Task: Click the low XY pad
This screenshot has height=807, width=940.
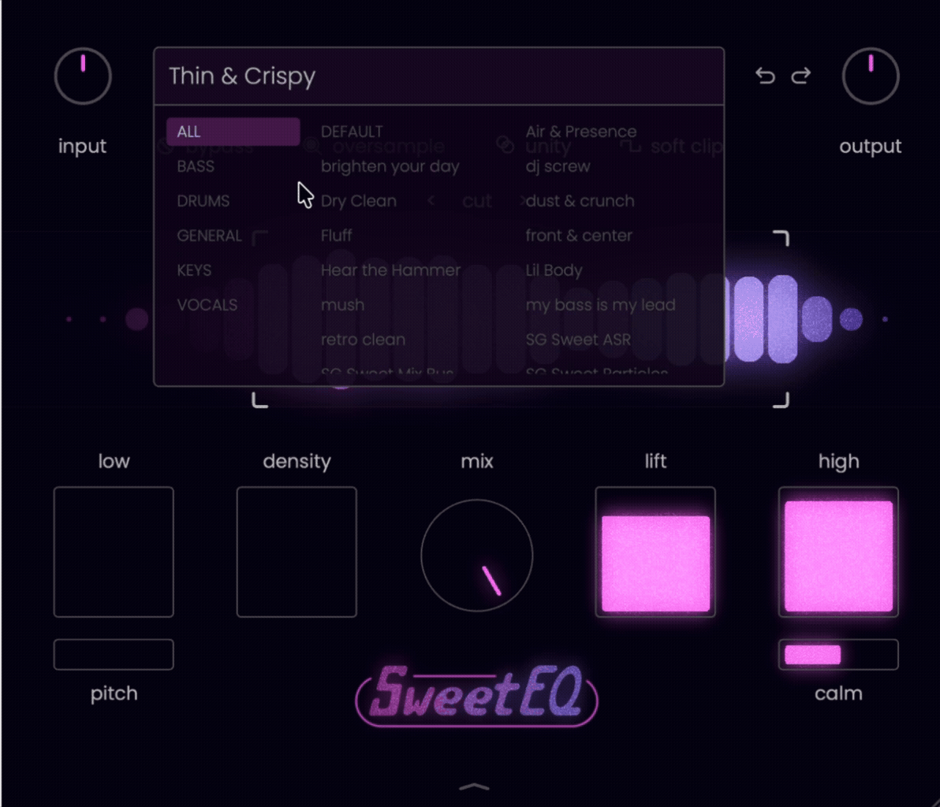Action: tap(114, 552)
